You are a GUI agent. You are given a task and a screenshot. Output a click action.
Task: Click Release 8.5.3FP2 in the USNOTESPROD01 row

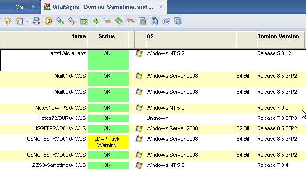click(277, 139)
